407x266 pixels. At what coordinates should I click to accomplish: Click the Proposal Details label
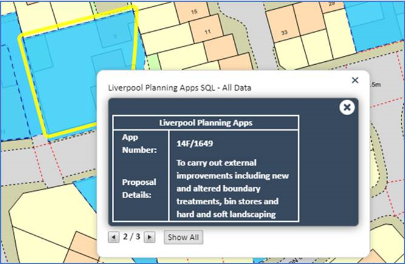(x=139, y=188)
